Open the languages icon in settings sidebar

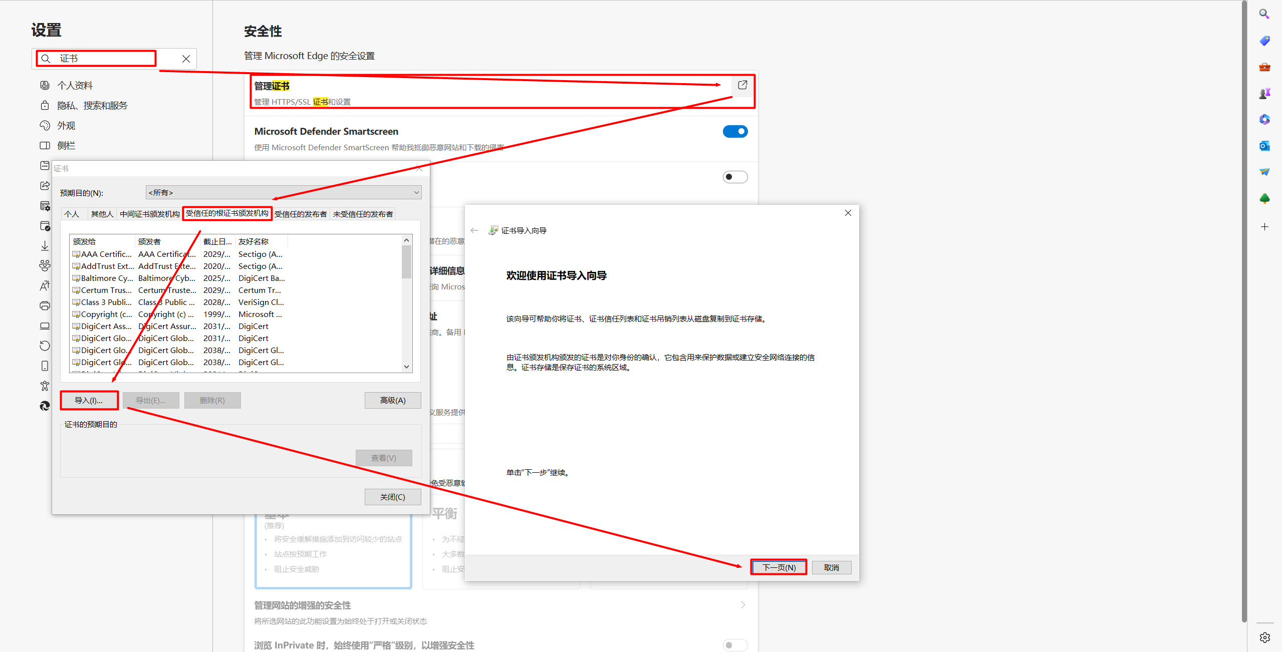coord(45,285)
